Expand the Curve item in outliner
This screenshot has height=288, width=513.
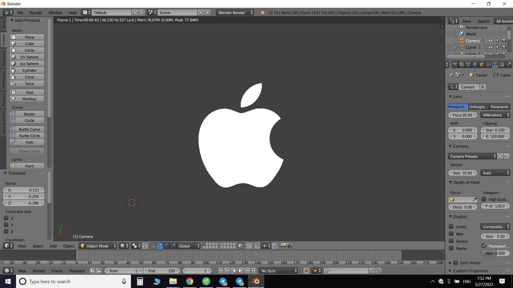[455, 47]
